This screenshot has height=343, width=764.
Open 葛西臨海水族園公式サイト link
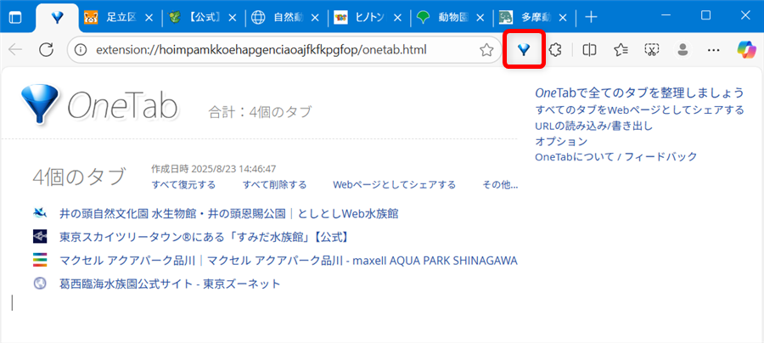pos(170,284)
